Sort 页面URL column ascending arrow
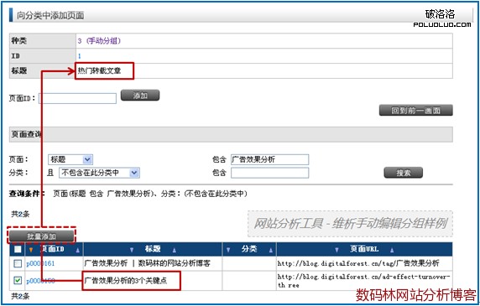The height and width of the screenshot is (306, 480). 392,250
